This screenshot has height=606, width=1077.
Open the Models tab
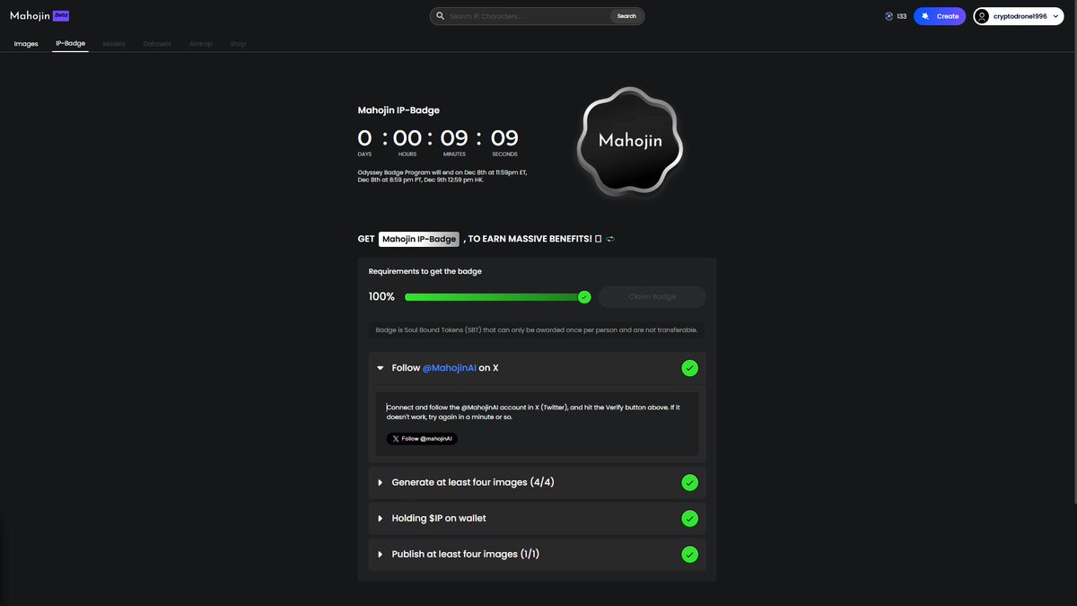[114, 43]
